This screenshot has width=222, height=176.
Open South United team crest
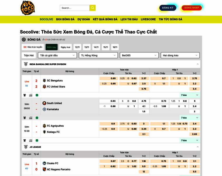point(44,103)
